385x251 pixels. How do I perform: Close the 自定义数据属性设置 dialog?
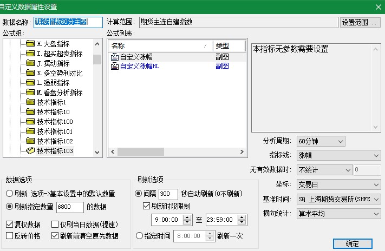tap(379, 7)
